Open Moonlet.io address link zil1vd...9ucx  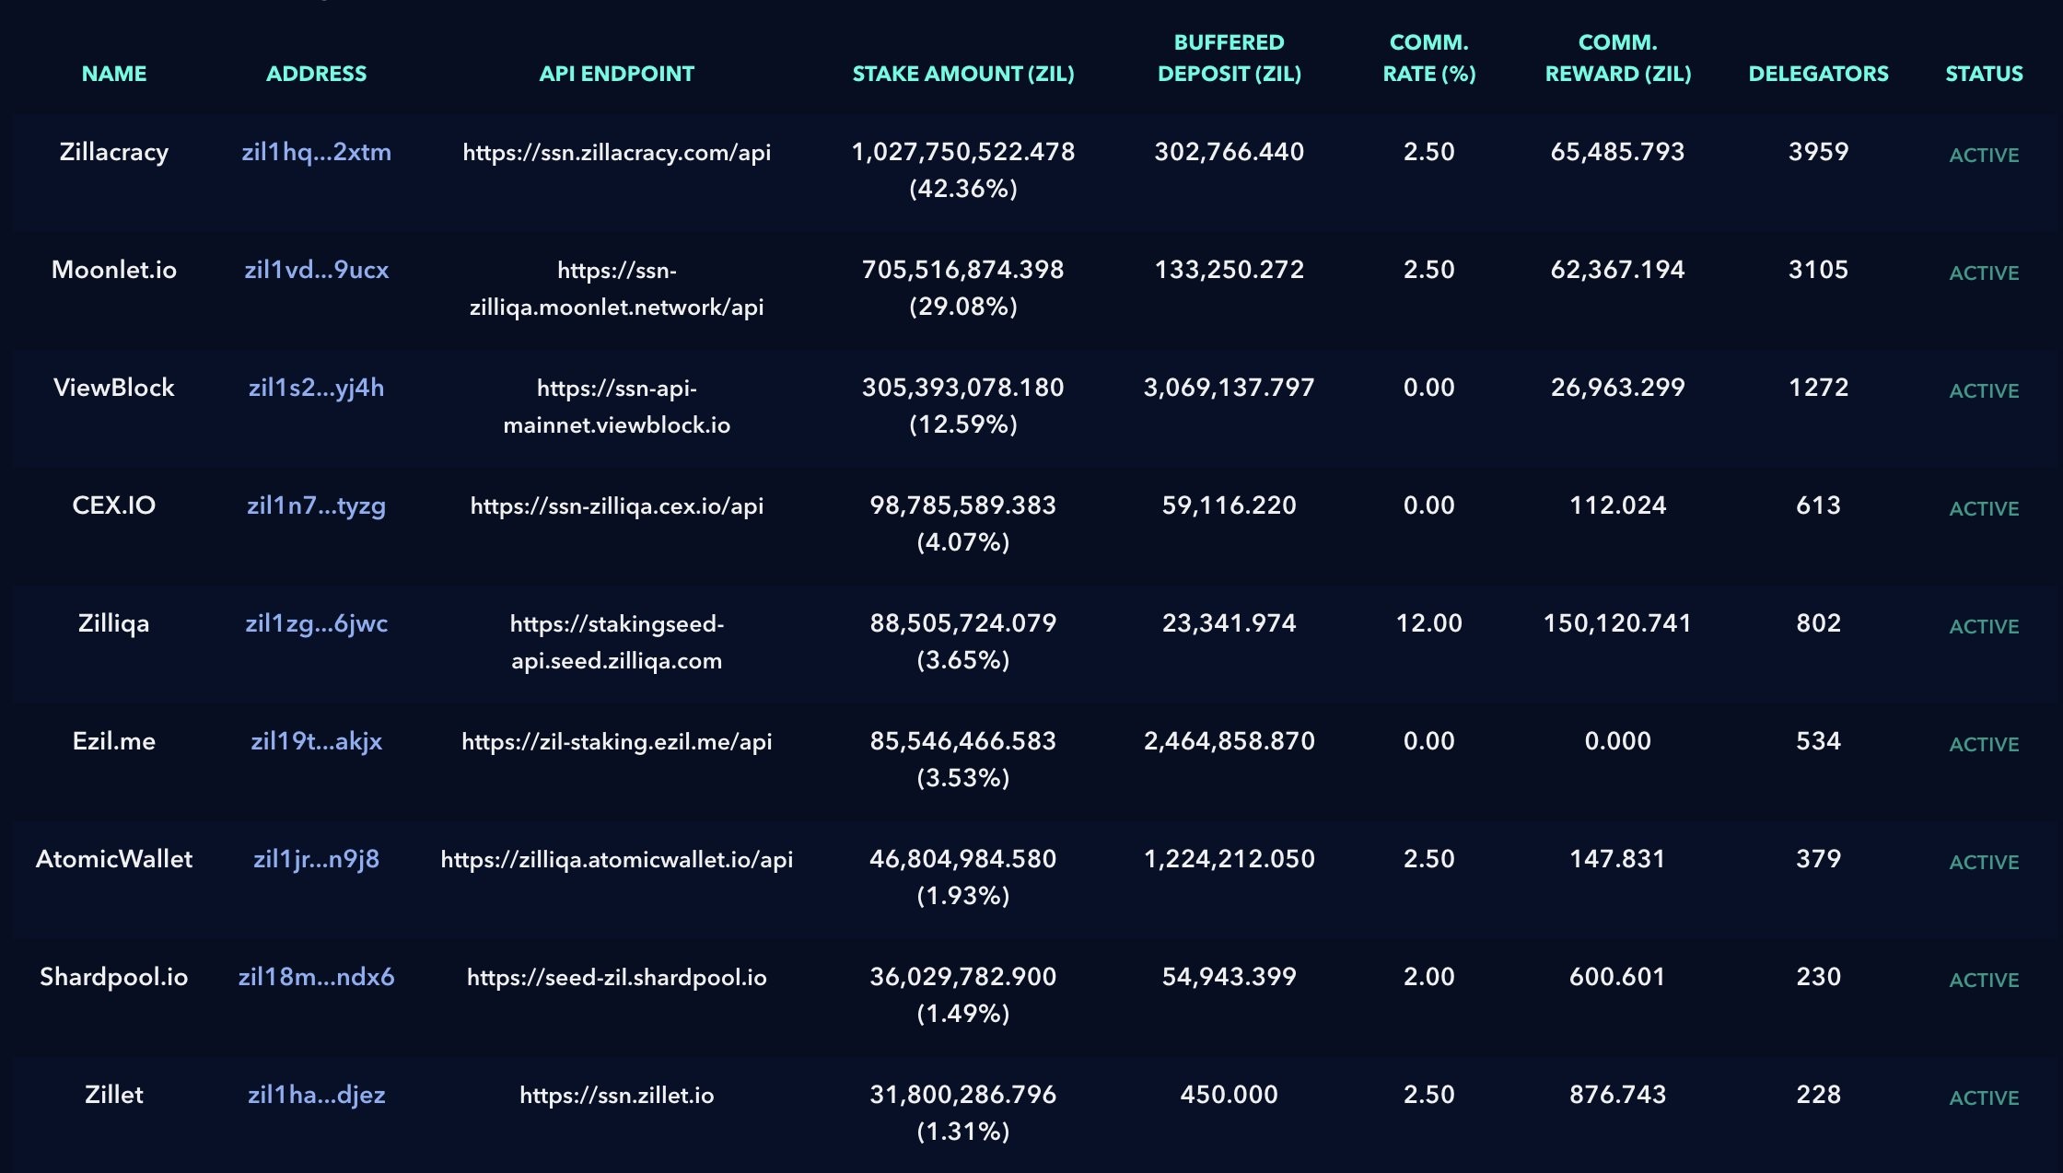pos(316,270)
